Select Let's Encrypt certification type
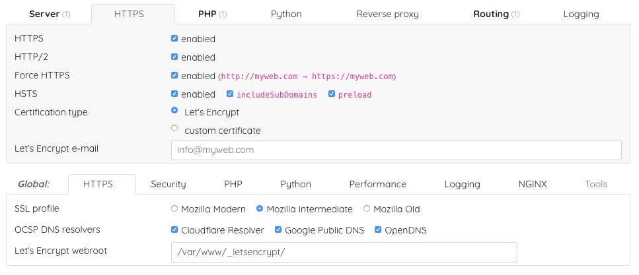Viewport: 639px width, 275px height. point(174,111)
